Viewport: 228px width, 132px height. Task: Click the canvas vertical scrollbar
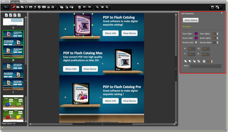(176, 69)
